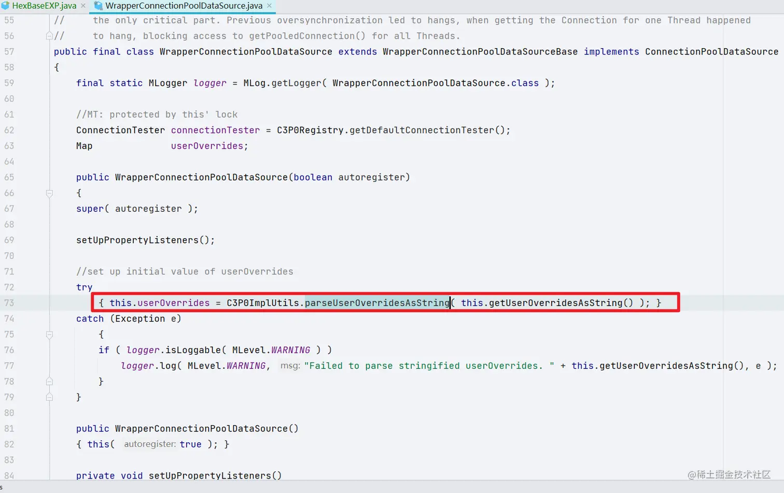Click the msg: parameter hint on line 77
The width and height of the screenshot is (784, 493).
290,366
